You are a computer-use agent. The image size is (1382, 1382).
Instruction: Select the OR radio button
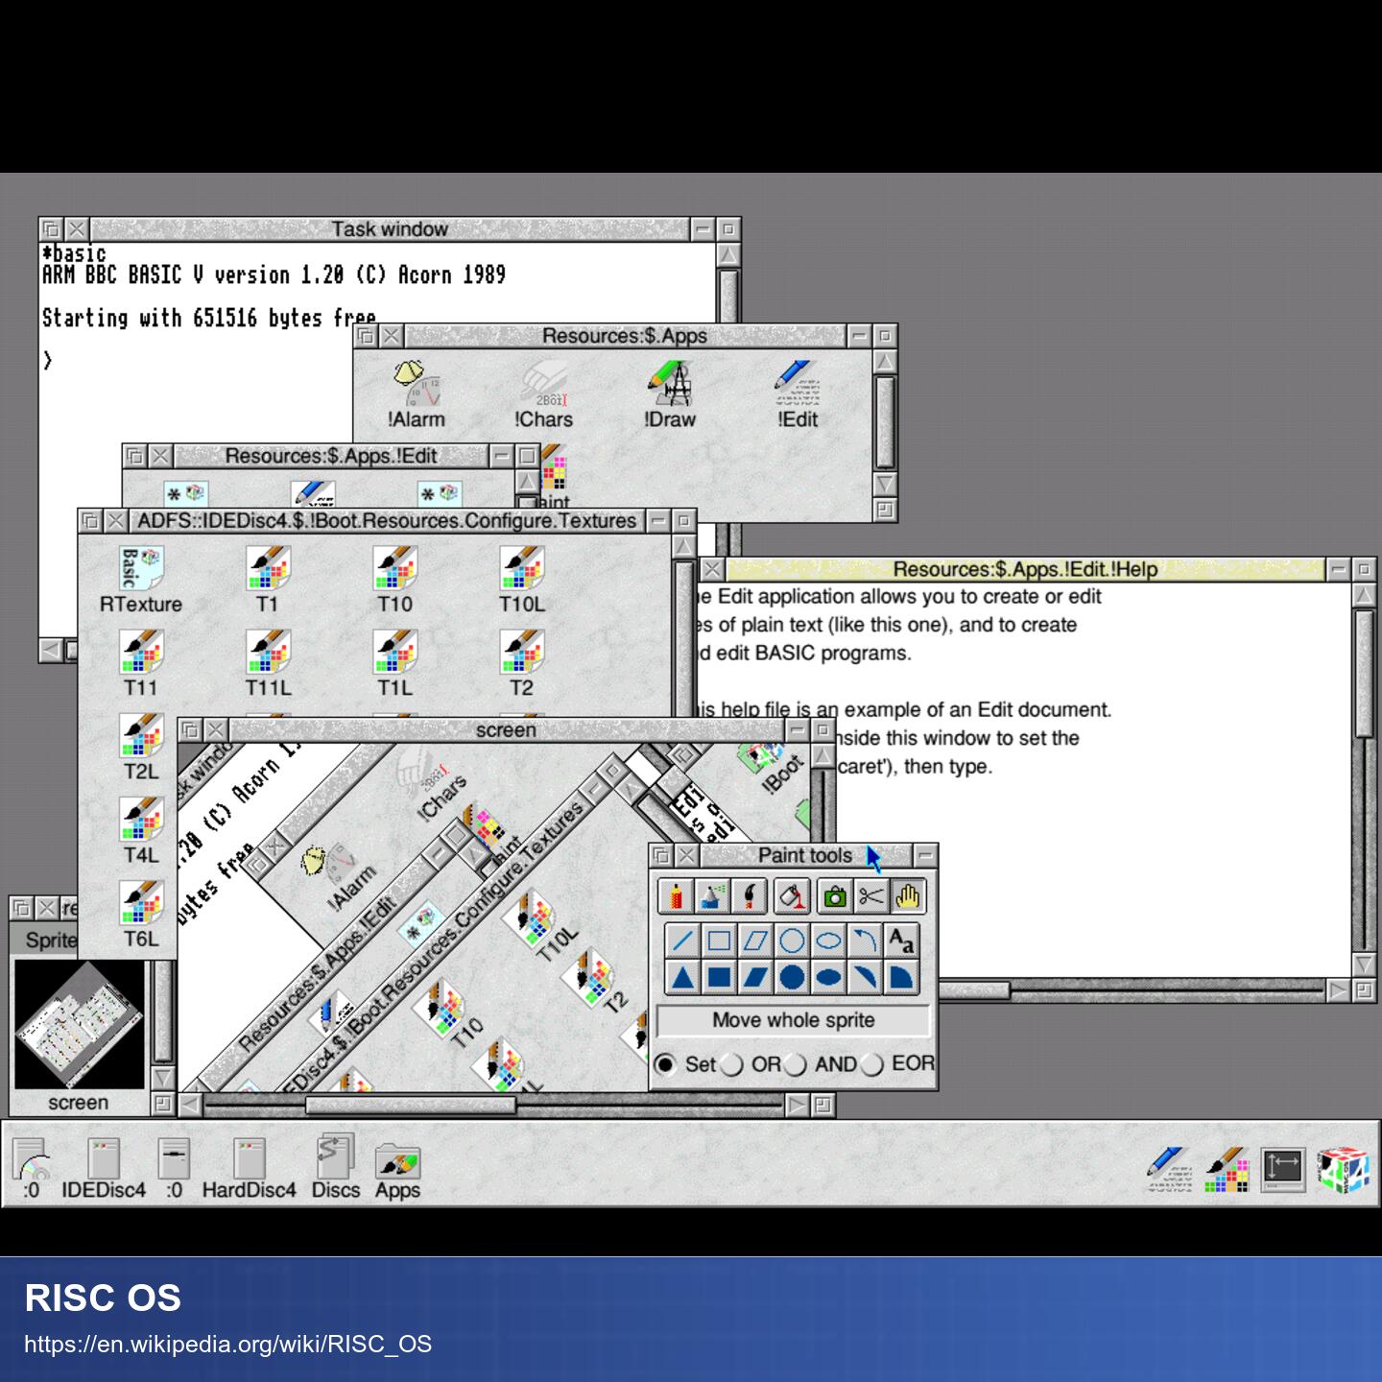point(731,1064)
